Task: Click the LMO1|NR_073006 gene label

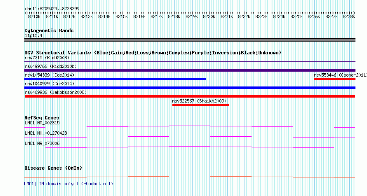Action: pos(42,143)
